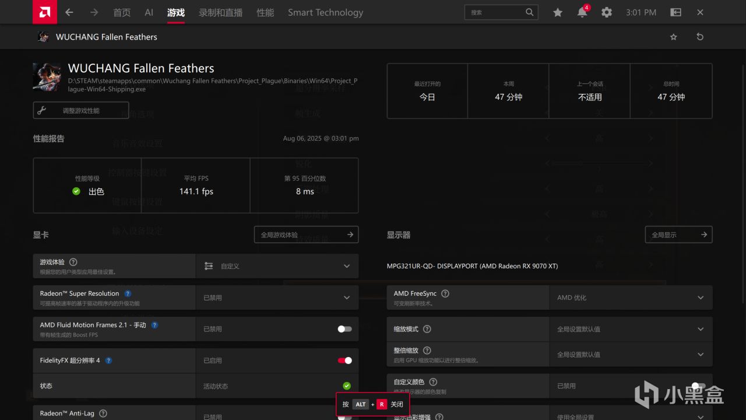746x420 pixels.
Task: Open 录制和直播 tab
Action: [220, 12]
